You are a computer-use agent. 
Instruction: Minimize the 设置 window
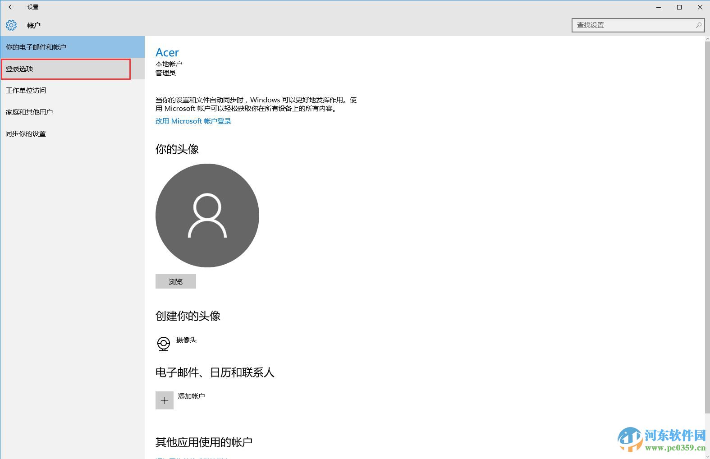coord(659,7)
